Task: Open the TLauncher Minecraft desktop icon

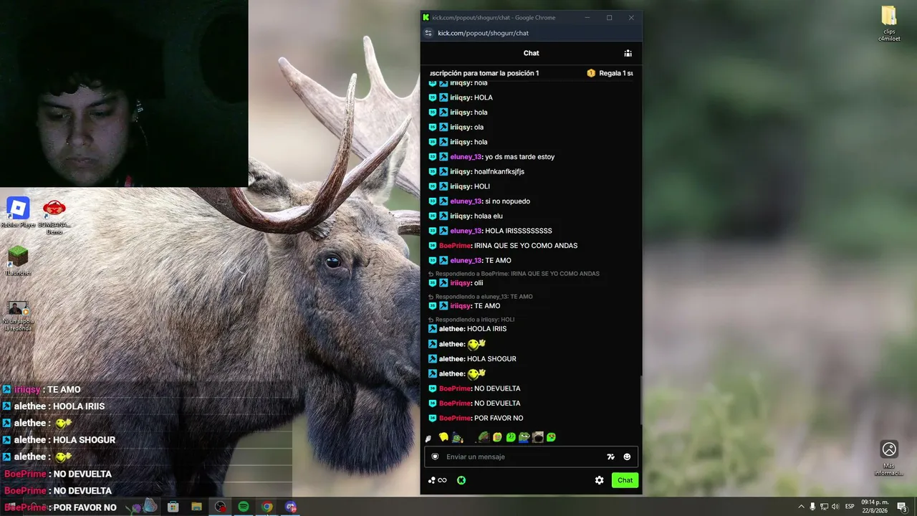Action: click(x=18, y=261)
